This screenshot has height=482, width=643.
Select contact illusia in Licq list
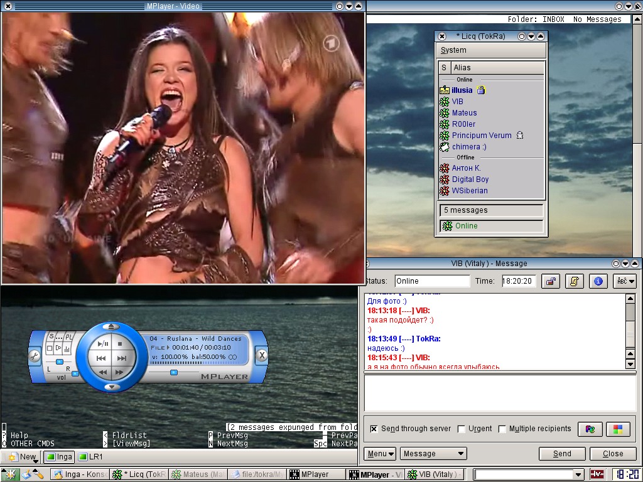[491, 90]
